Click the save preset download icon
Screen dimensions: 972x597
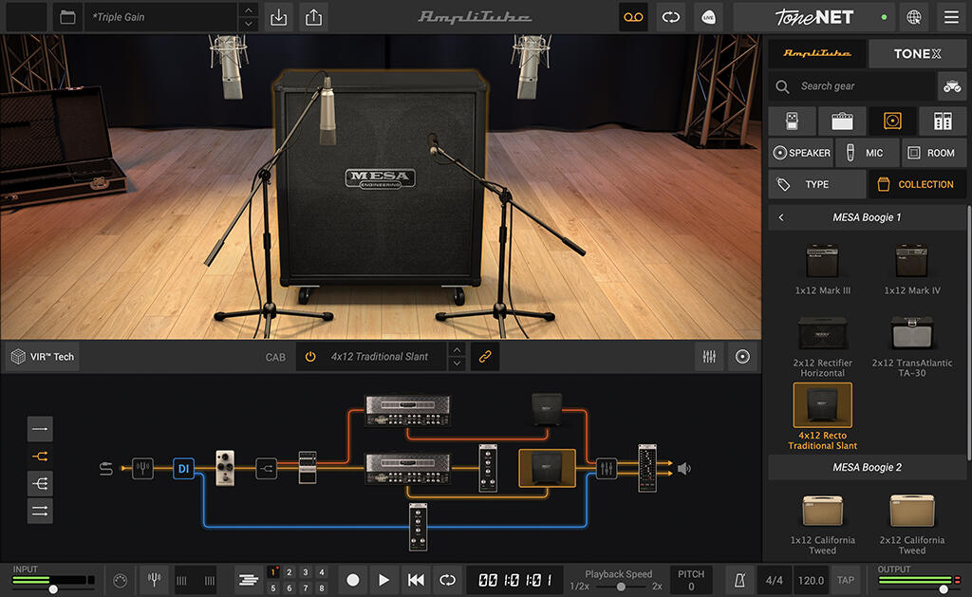278,17
